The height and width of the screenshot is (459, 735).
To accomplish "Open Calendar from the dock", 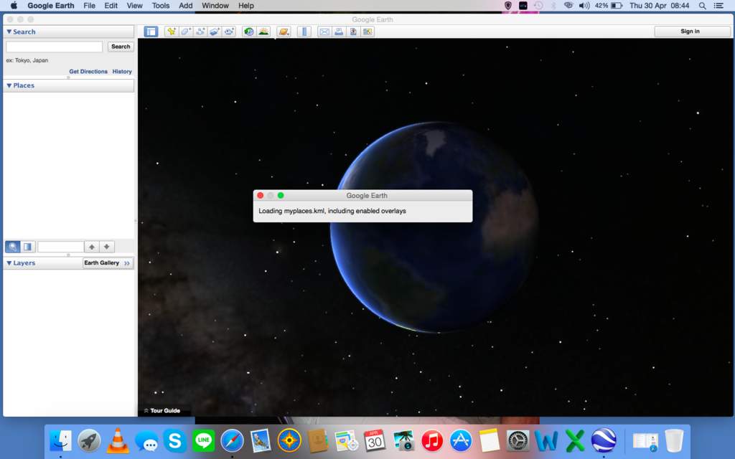I will tap(375, 441).
